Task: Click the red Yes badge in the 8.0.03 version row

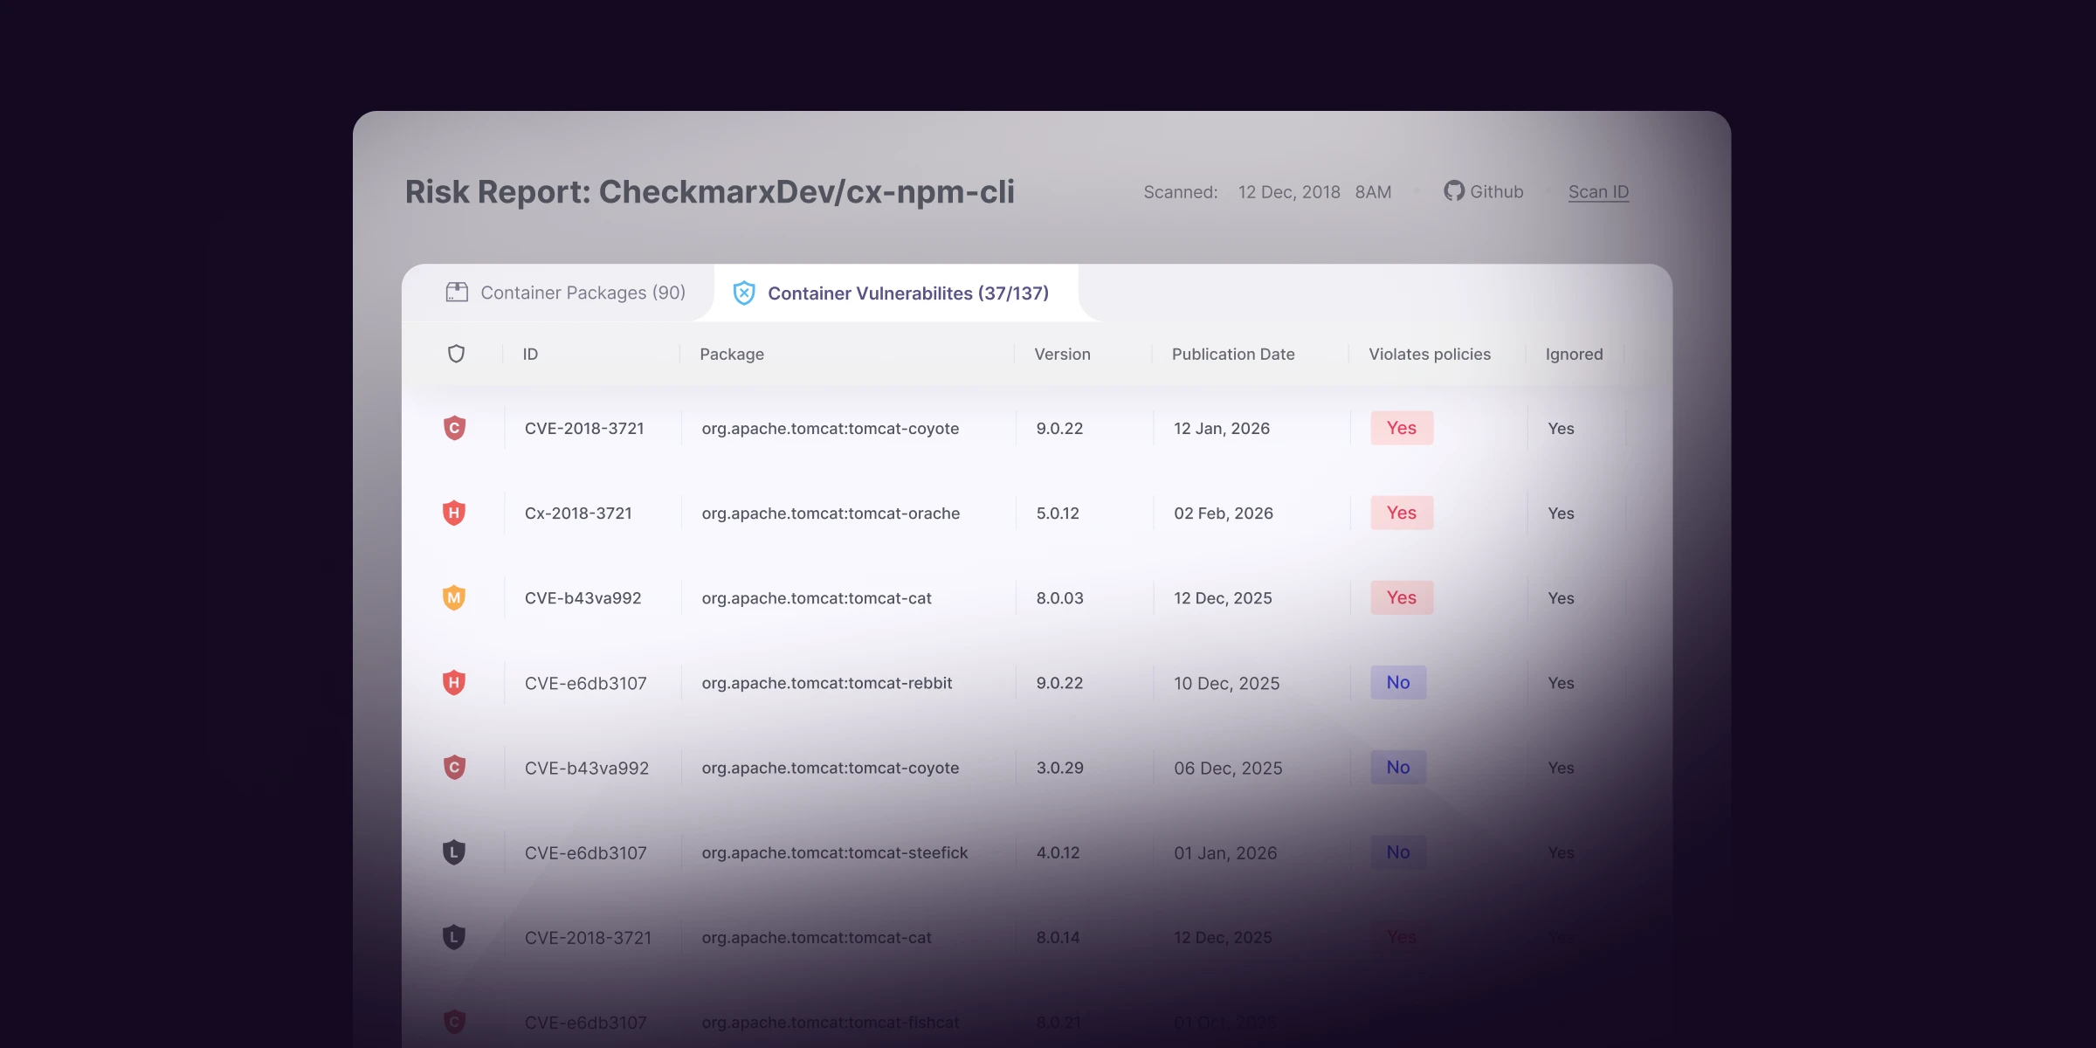Action: coord(1402,597)
